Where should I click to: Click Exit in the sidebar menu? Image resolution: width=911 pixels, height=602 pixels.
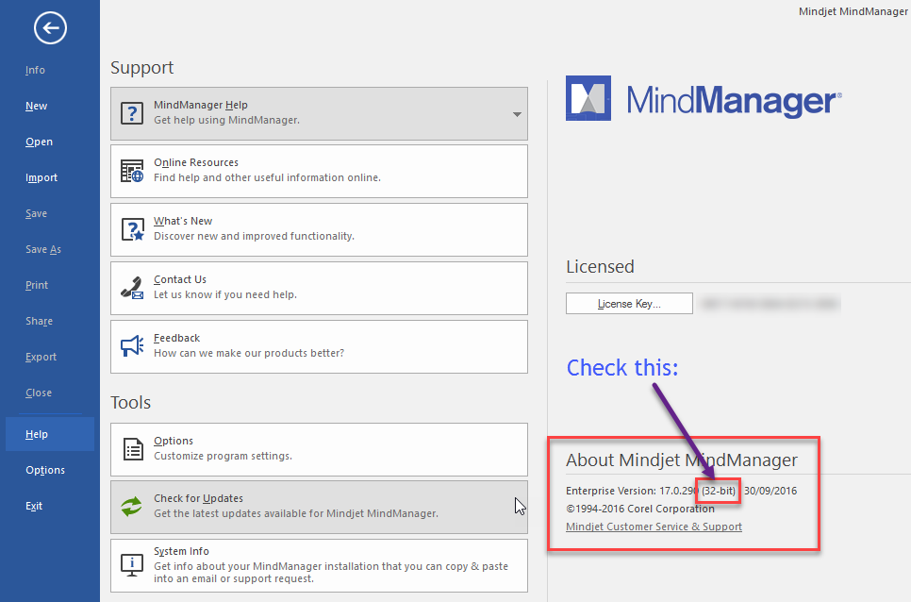[x=34, y=506]
